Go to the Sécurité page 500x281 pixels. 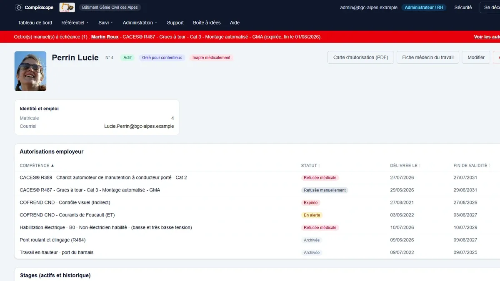click(x=463, y=7)
